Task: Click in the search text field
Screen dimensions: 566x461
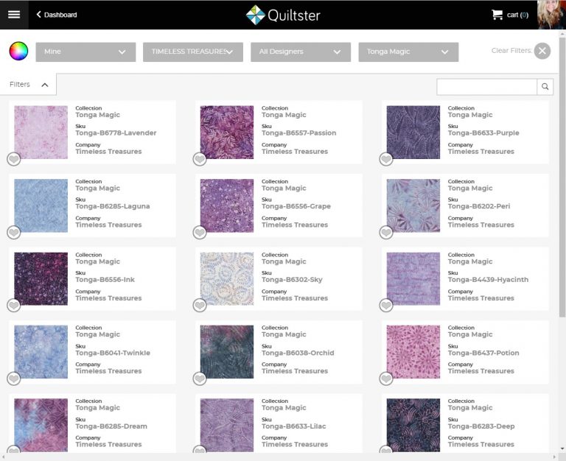Action: click(x=486, y=87)
